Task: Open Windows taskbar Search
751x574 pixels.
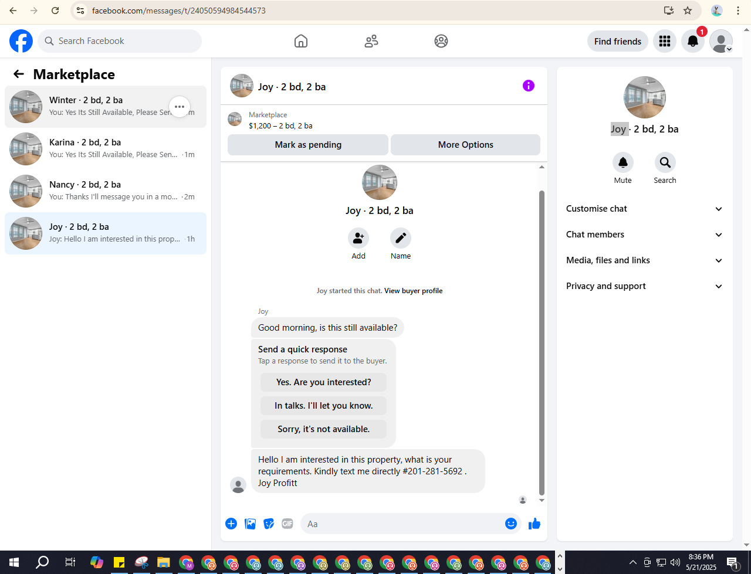Action: 42,563
